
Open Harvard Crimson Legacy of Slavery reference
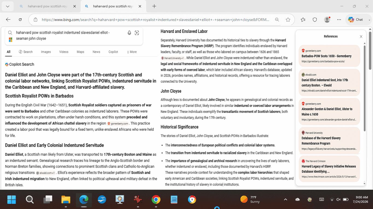click(x=329, y=169)
